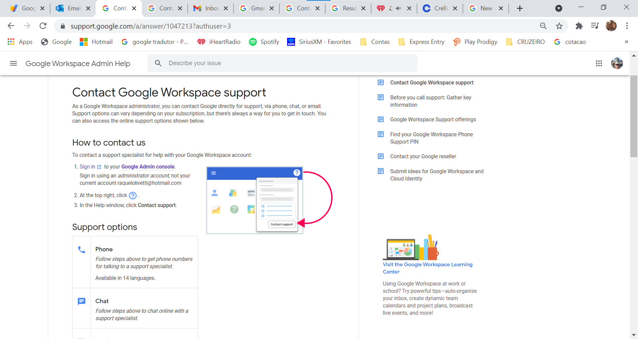Click the site lock icon in address bar
The width and height of the screenshot is (638, 339).
[62, 26]
